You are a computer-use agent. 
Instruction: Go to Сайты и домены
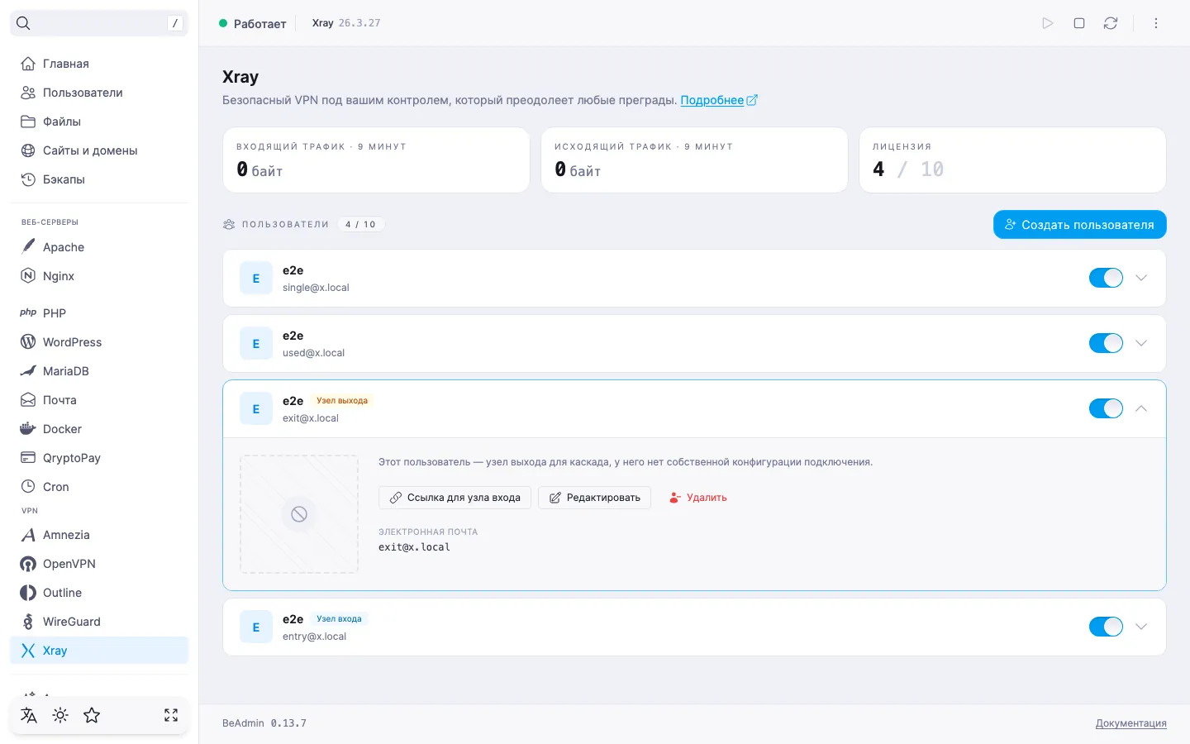click(x=99, y=150)
